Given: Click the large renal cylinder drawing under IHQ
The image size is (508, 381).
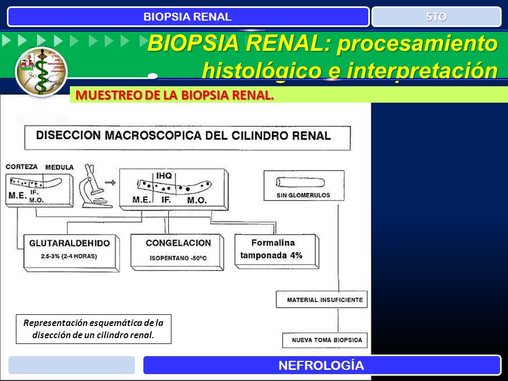Looking at the screenshot, I should pyautogui.click(x=174, y=187).
